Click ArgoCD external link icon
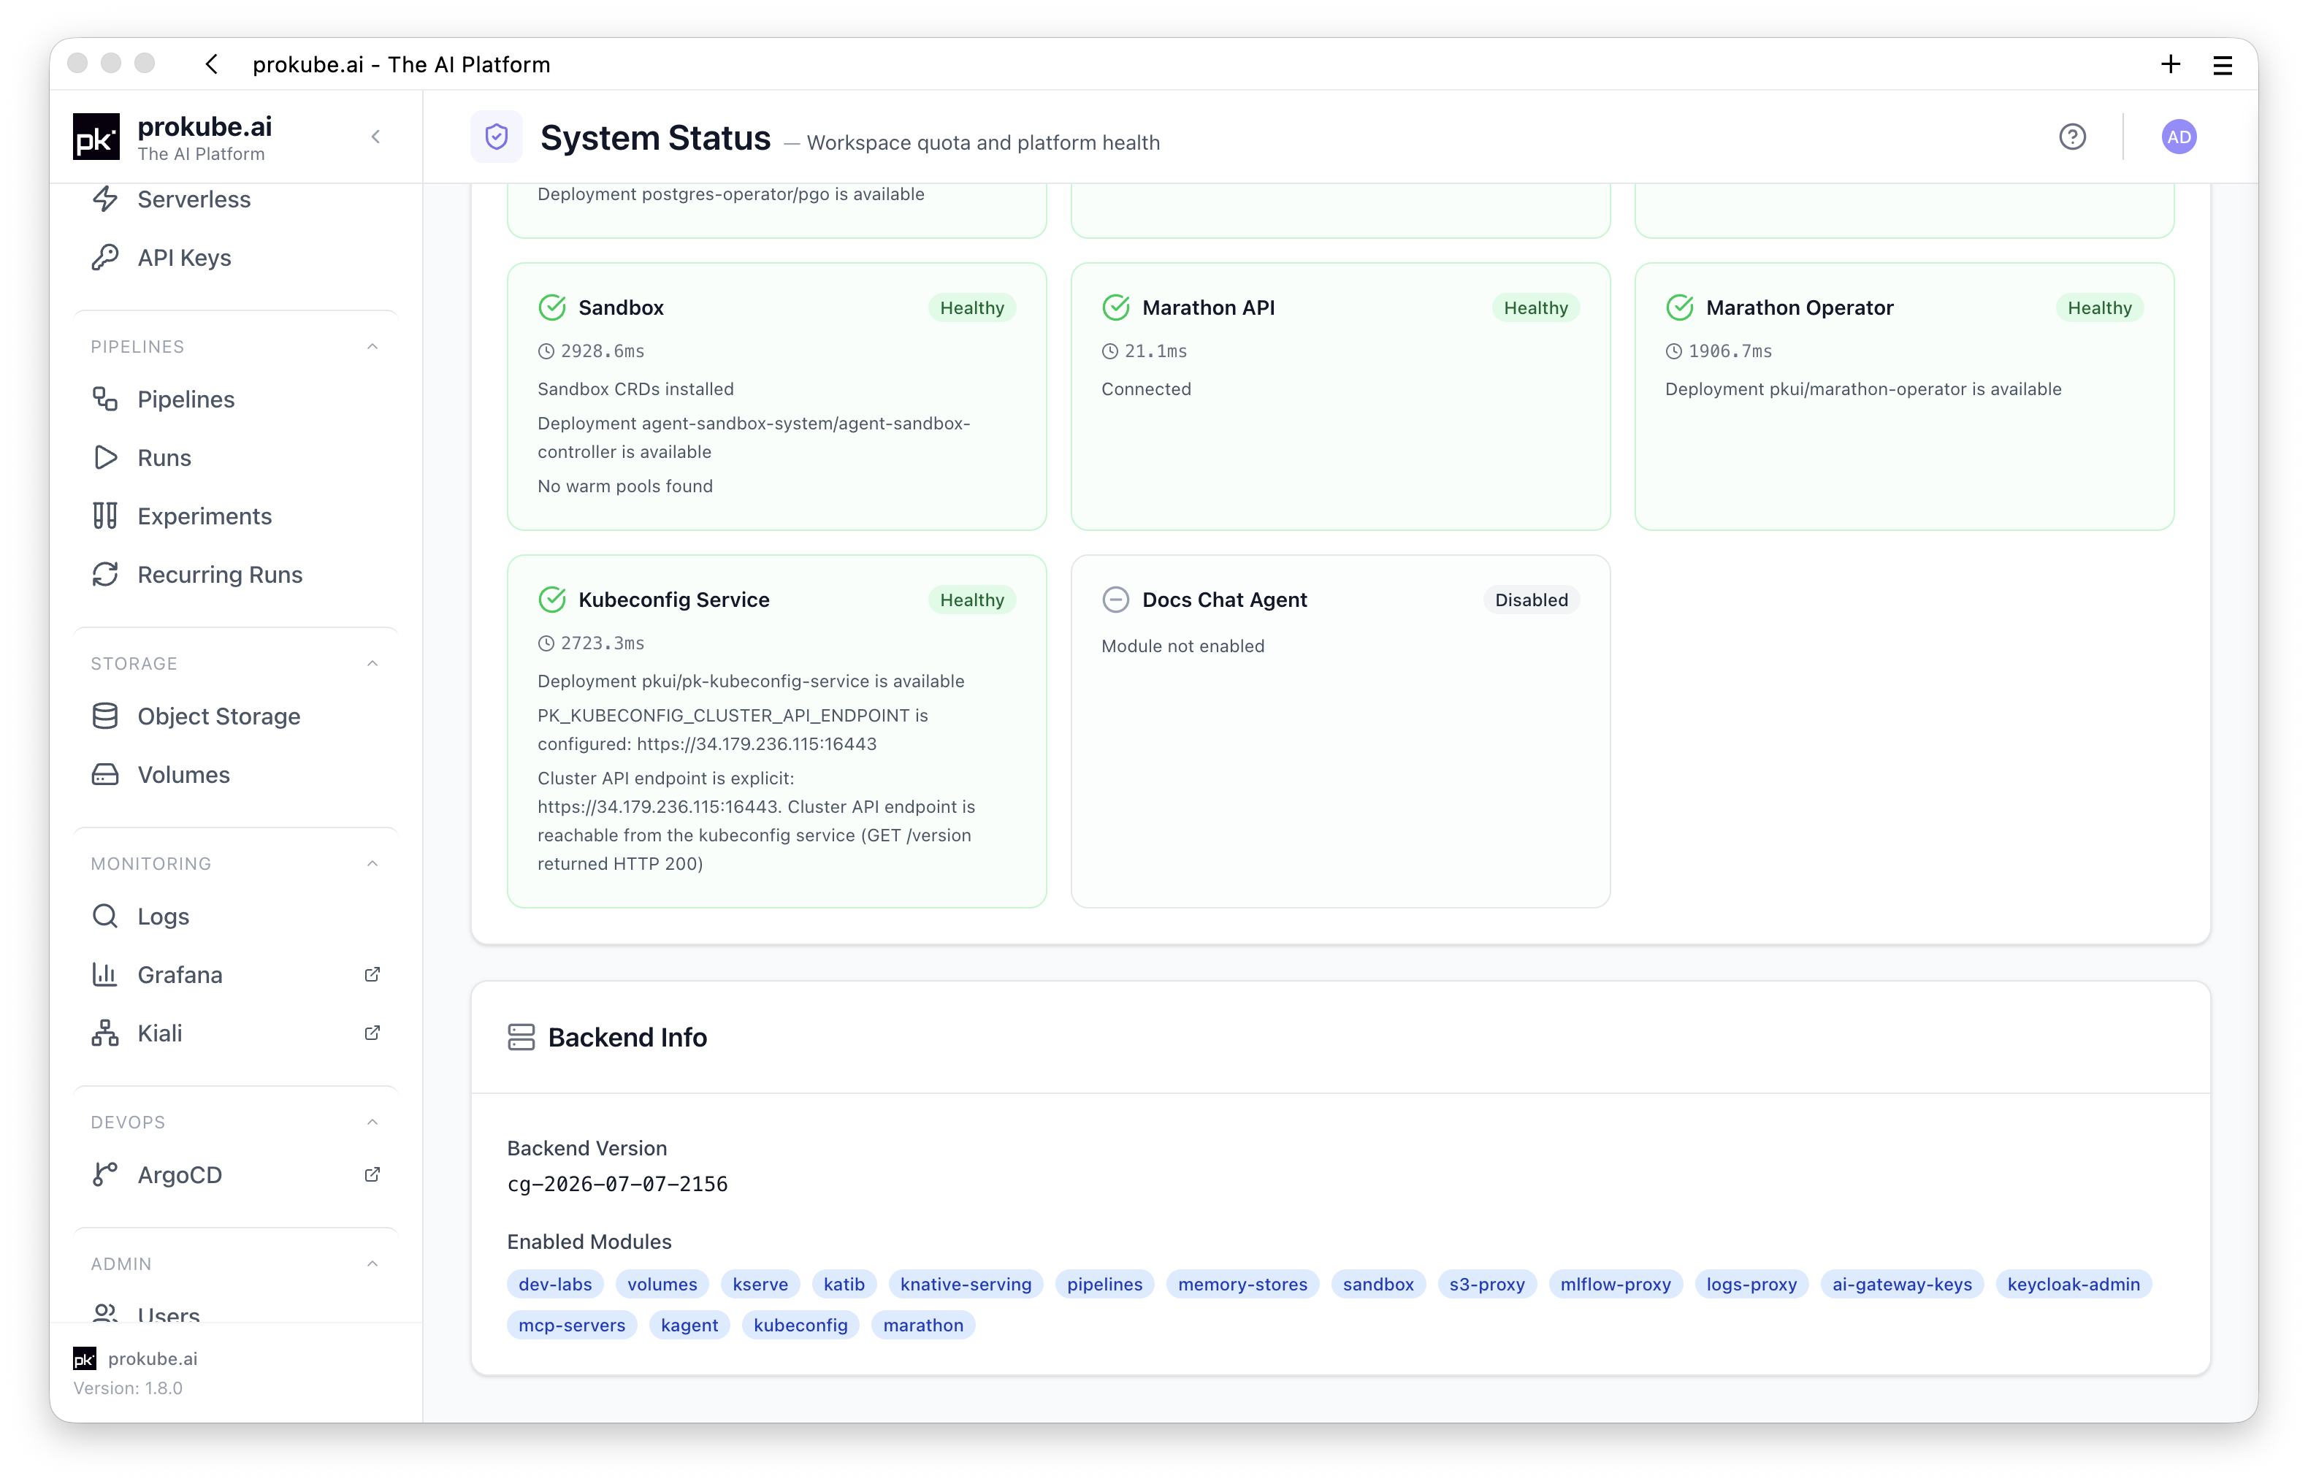Image resolution: width=2308 pixels, height=1484 pixels. tap(372, 1174)
